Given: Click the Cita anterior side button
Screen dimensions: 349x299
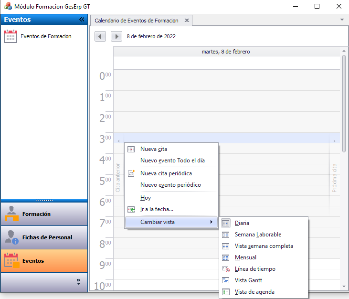Looking at the screenshot, I should coord(118,178).
